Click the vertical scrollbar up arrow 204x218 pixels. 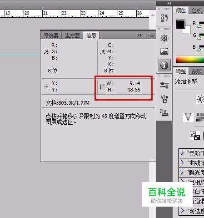(153, 15)
